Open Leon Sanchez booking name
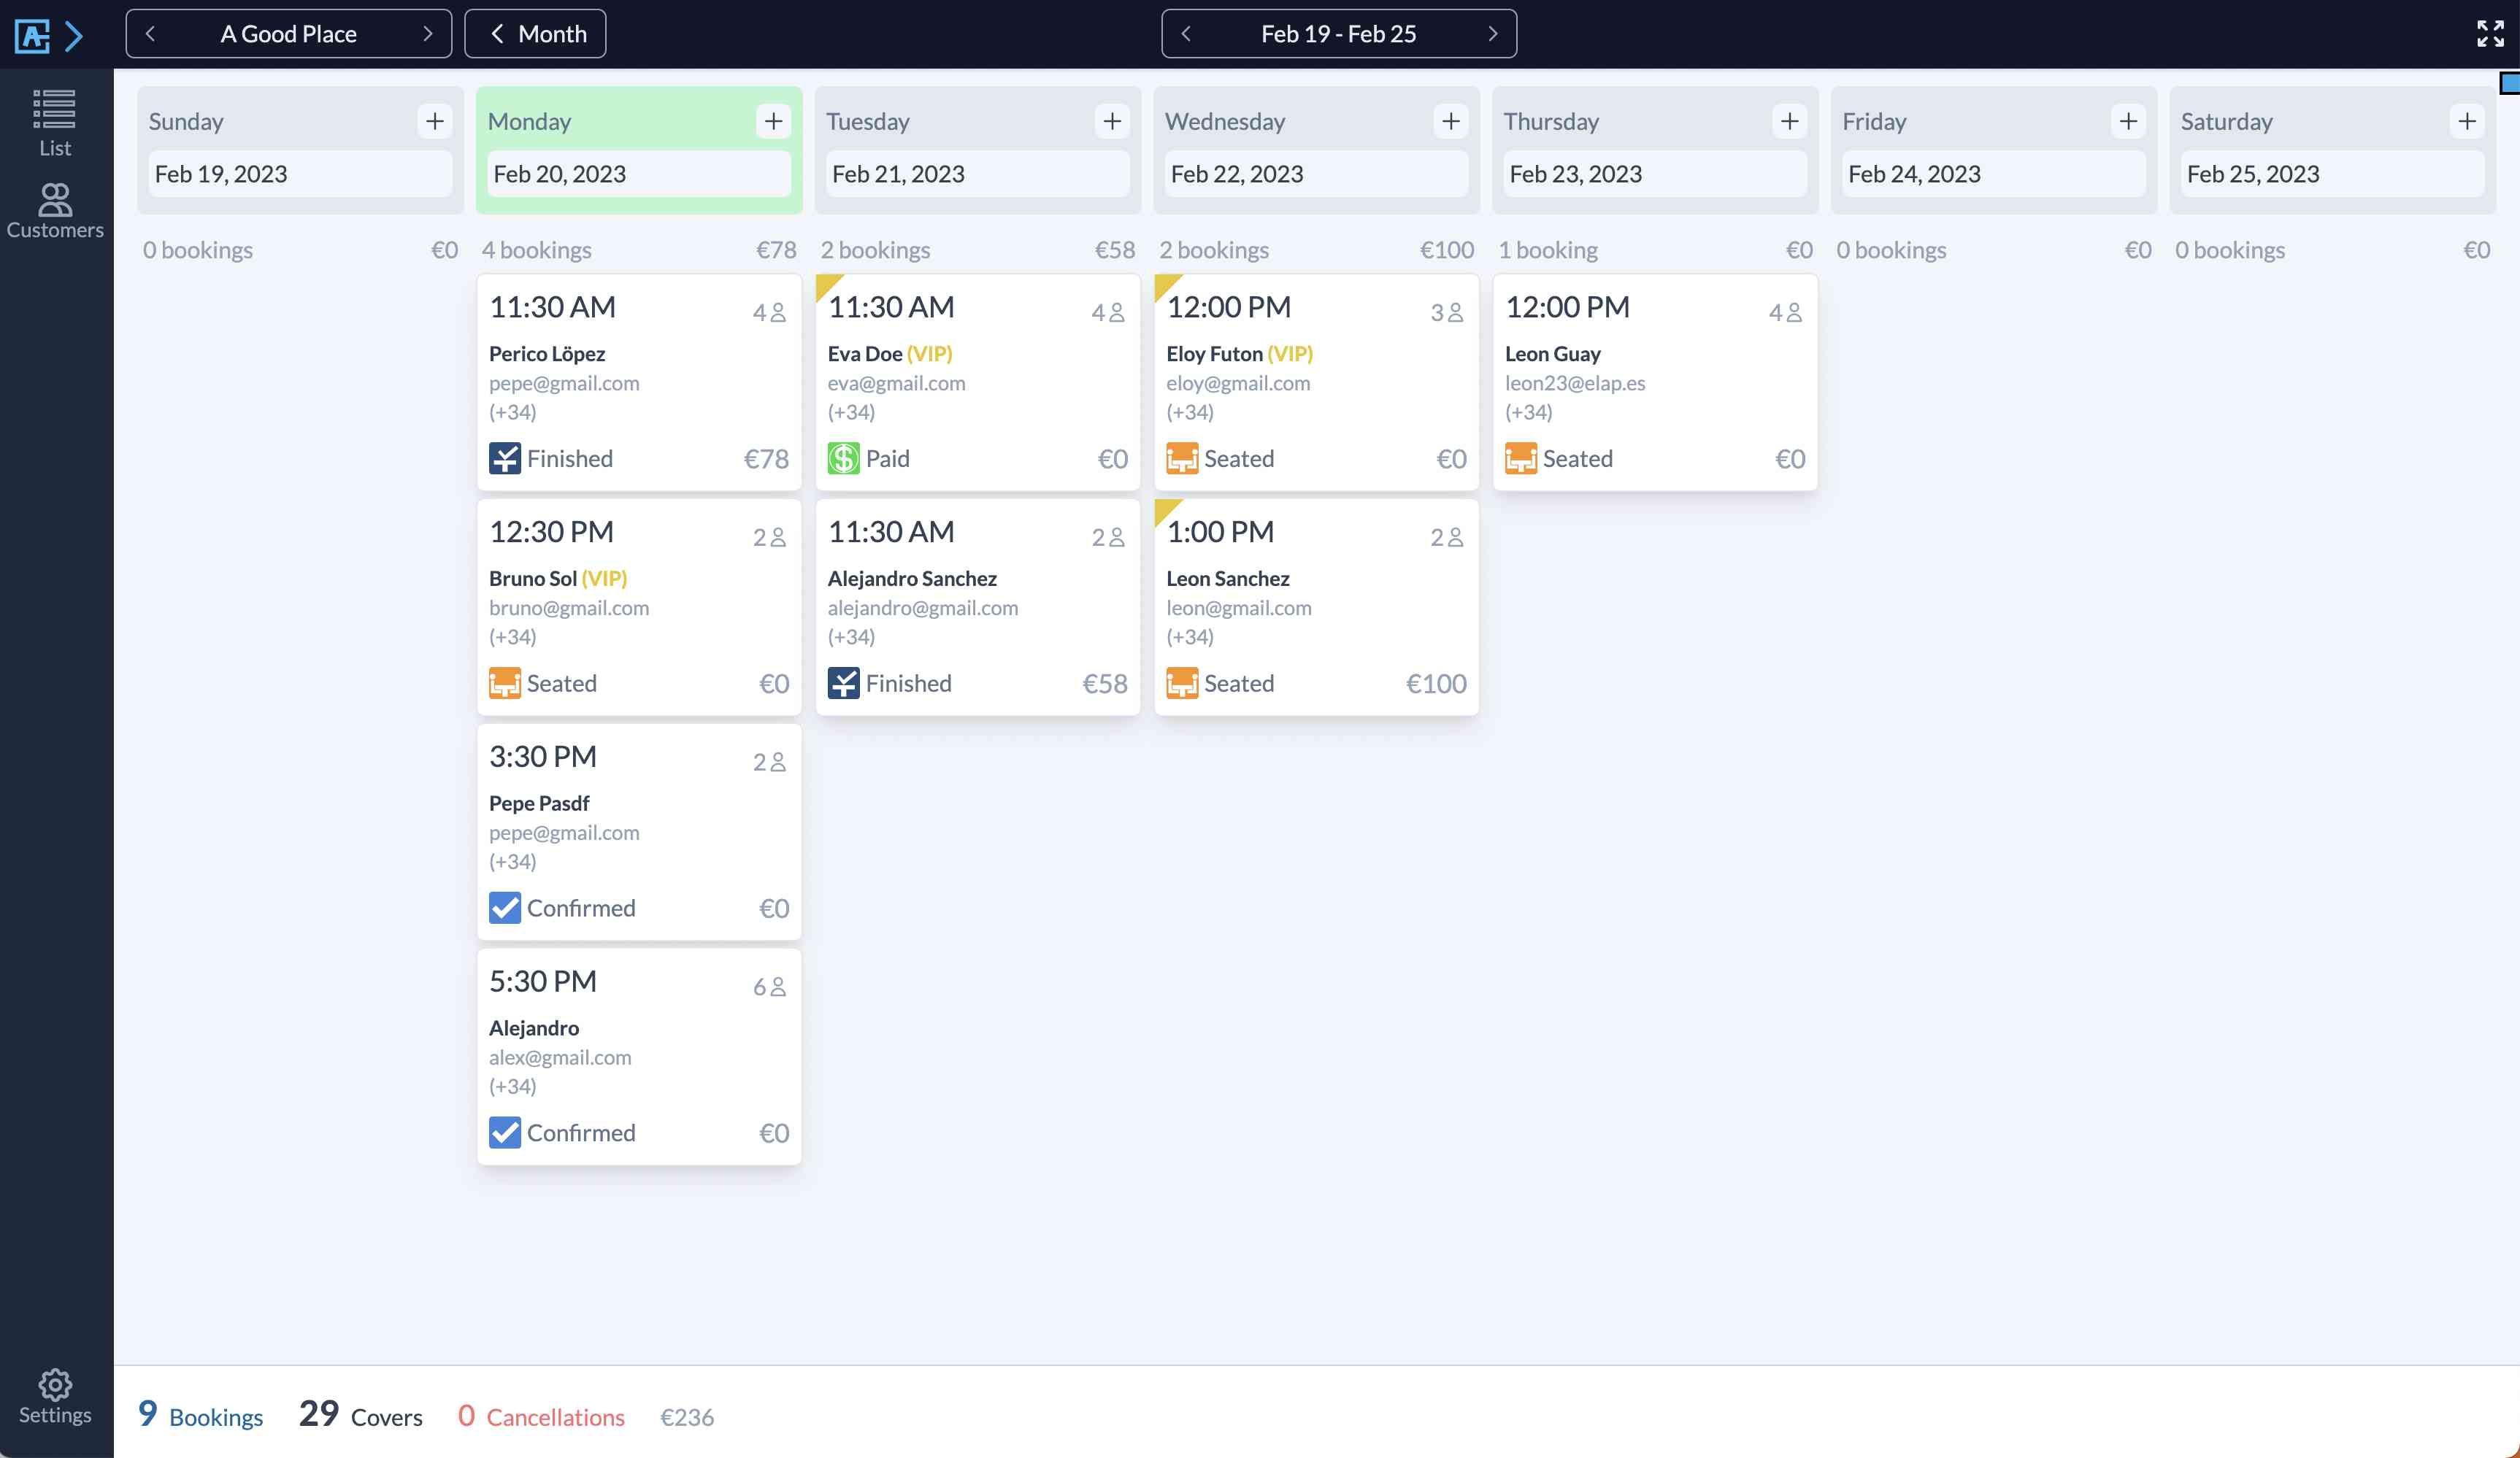The image size is (2520, 1458). (1228, 579)
